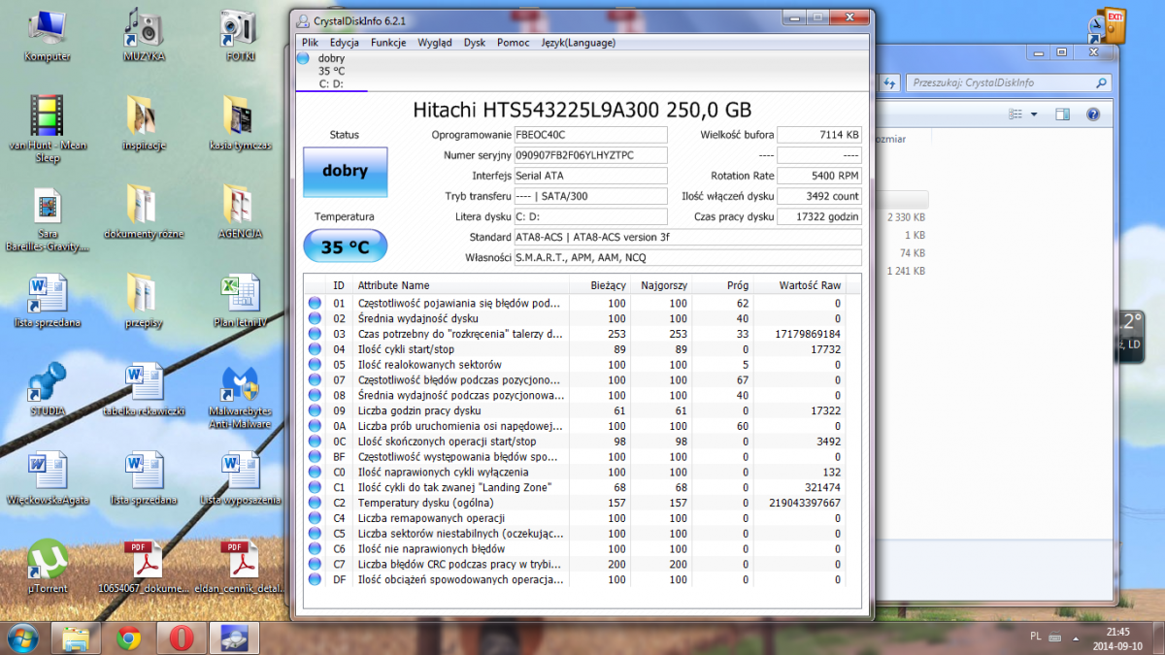Open the Plik menu
The height and width of the screenshot is (655, 1165).
point(311,43)
